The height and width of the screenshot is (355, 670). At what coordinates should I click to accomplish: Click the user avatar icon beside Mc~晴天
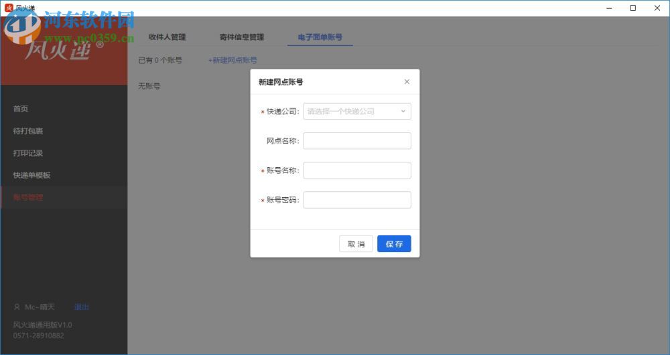click(17, 307)
